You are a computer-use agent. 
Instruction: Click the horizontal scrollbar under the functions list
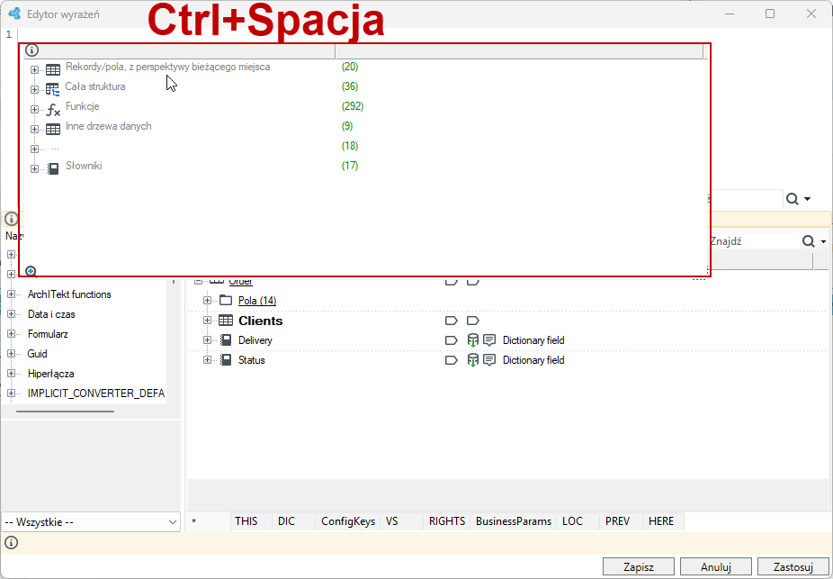pos(65,411)
